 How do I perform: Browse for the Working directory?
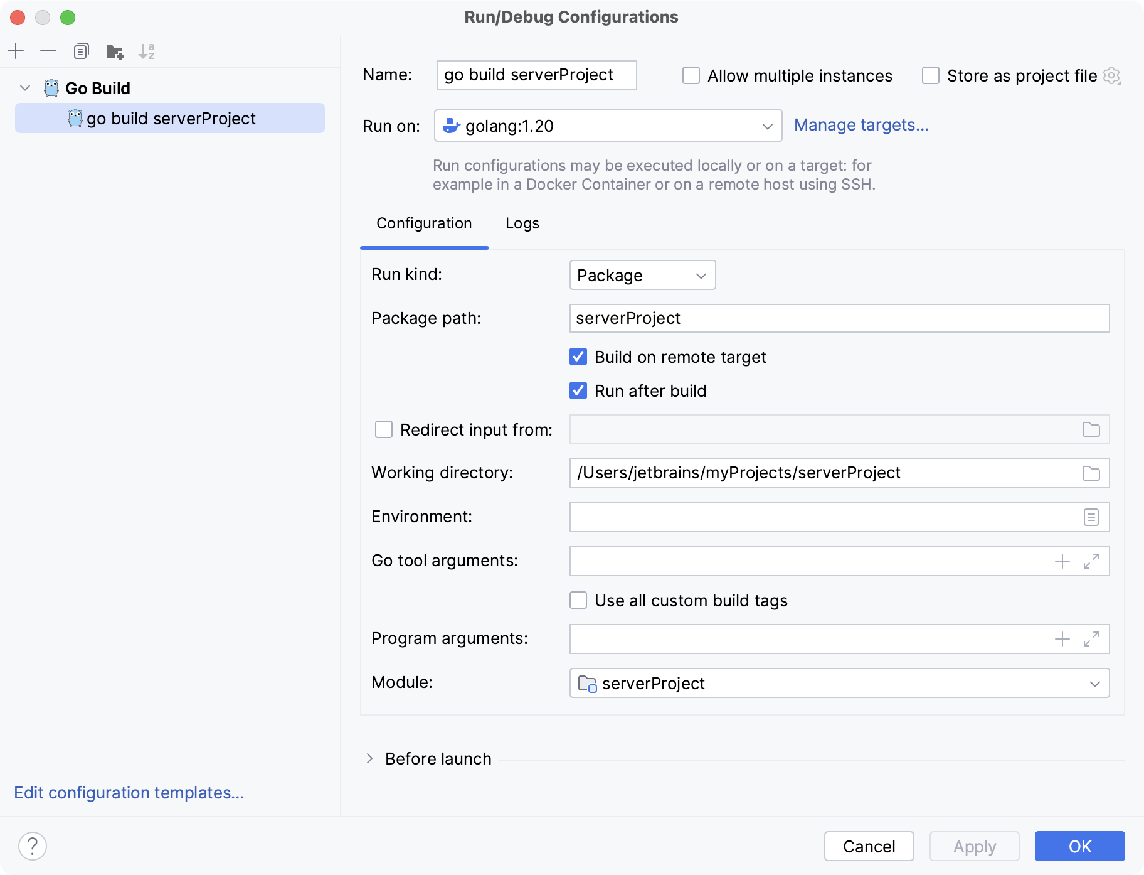pos(1090,473)
